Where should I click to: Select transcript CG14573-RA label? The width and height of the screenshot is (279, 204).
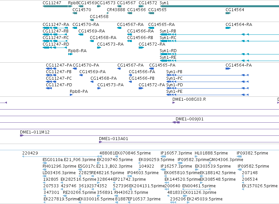(110, 44)
